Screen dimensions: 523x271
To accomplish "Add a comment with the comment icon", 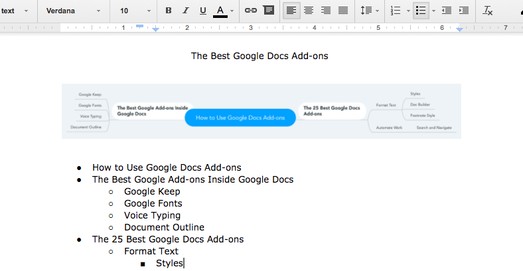I will pyautogui.click(x=268, y=11).
